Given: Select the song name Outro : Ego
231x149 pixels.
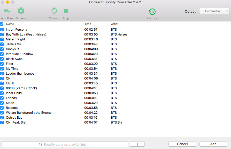Looking at the screenshot, I should click(14, 117).
